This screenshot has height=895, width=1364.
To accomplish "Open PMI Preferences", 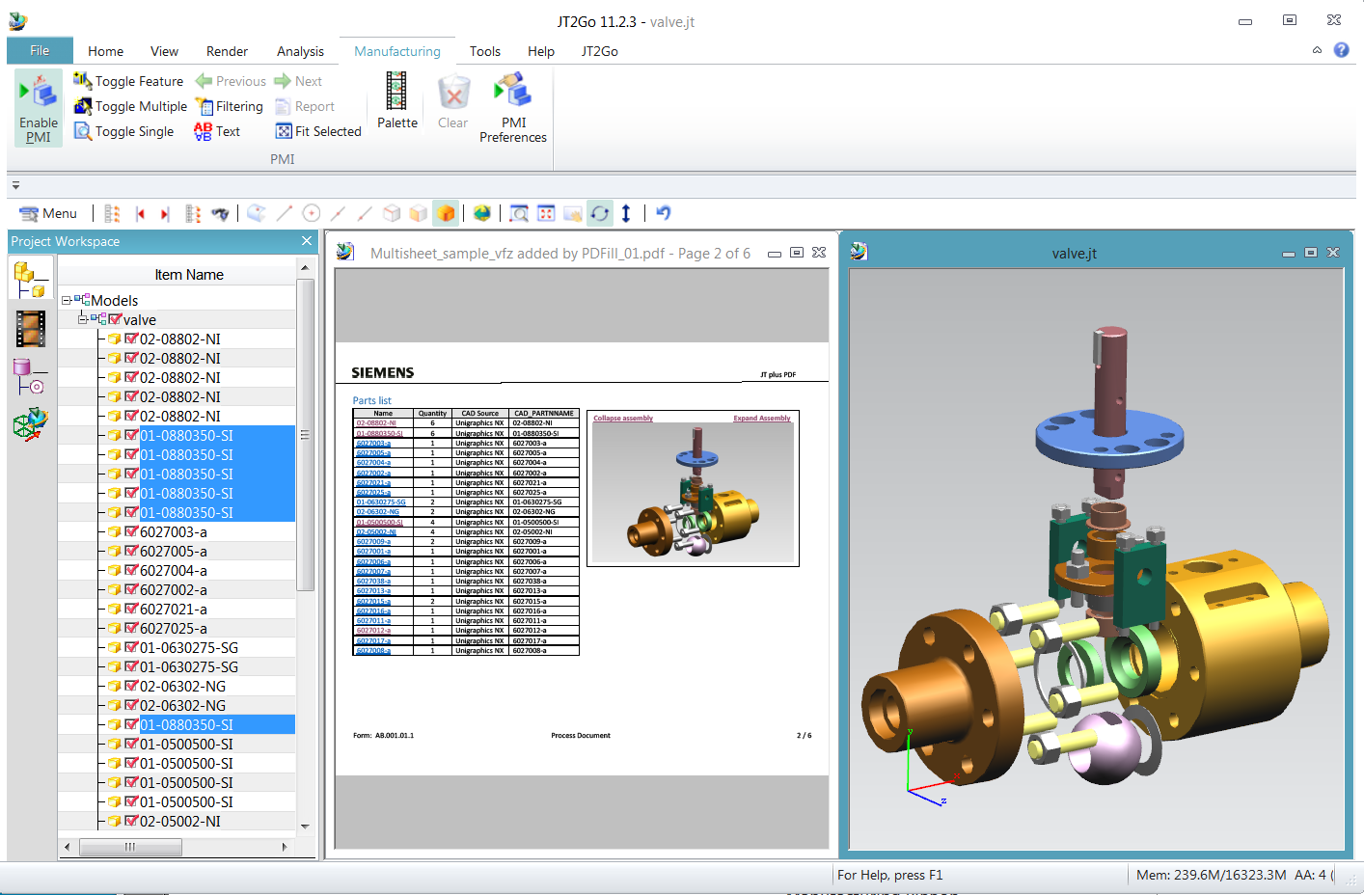I will [513, 108].
